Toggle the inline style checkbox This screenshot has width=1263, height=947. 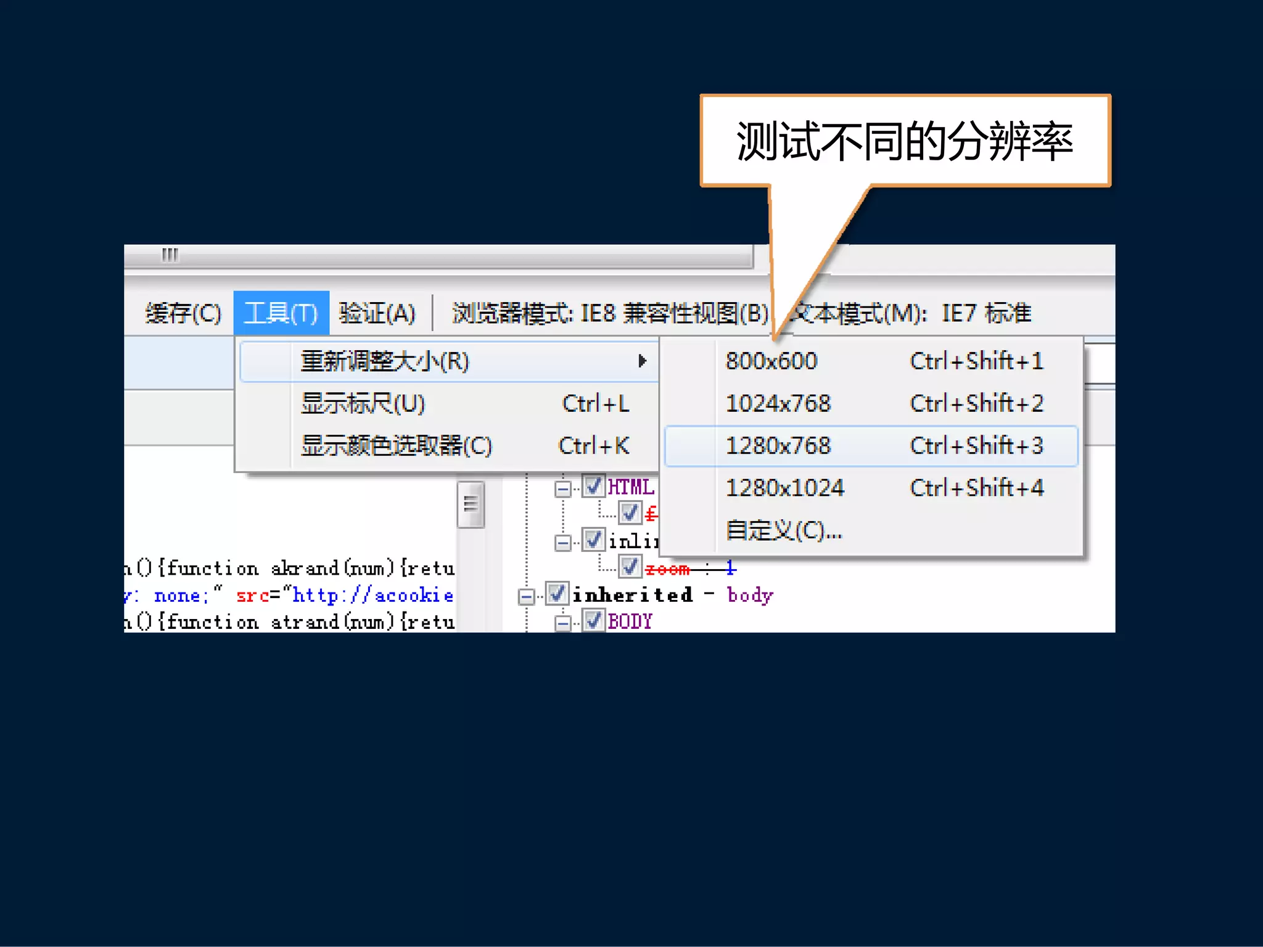pos(593,540)
